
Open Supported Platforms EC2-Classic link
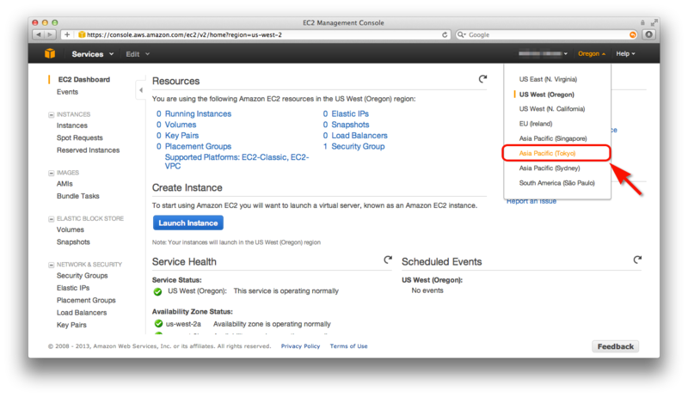[237, 162]
